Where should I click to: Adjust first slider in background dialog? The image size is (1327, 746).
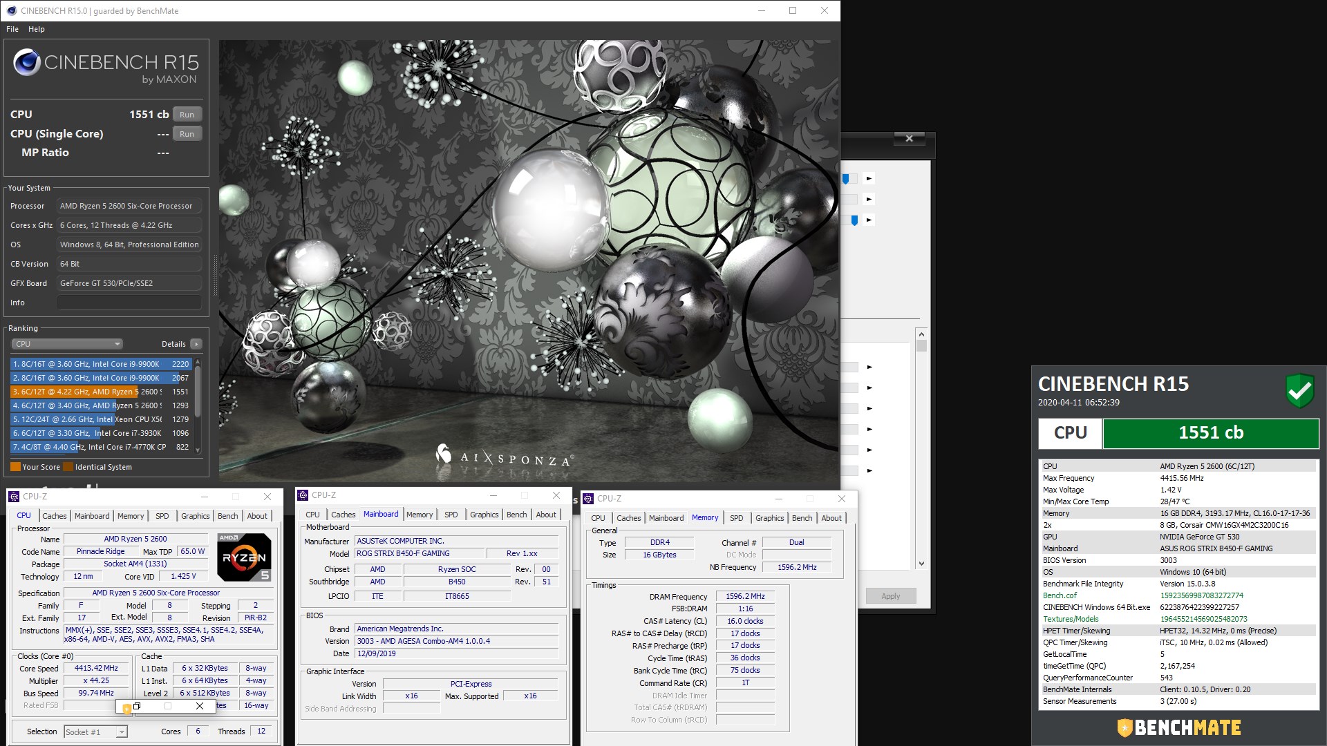pos(845,179)
